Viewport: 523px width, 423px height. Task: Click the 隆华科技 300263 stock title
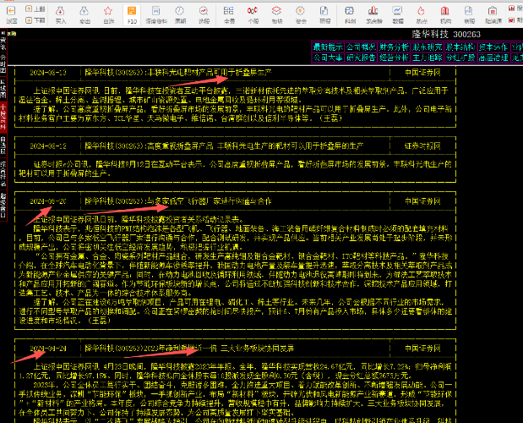pos(446,34)
